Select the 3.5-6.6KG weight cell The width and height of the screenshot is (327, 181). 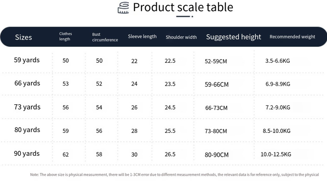(278, 61)
